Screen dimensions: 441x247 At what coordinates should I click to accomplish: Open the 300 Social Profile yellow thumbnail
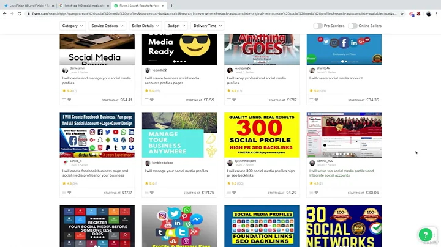(262, 135)
